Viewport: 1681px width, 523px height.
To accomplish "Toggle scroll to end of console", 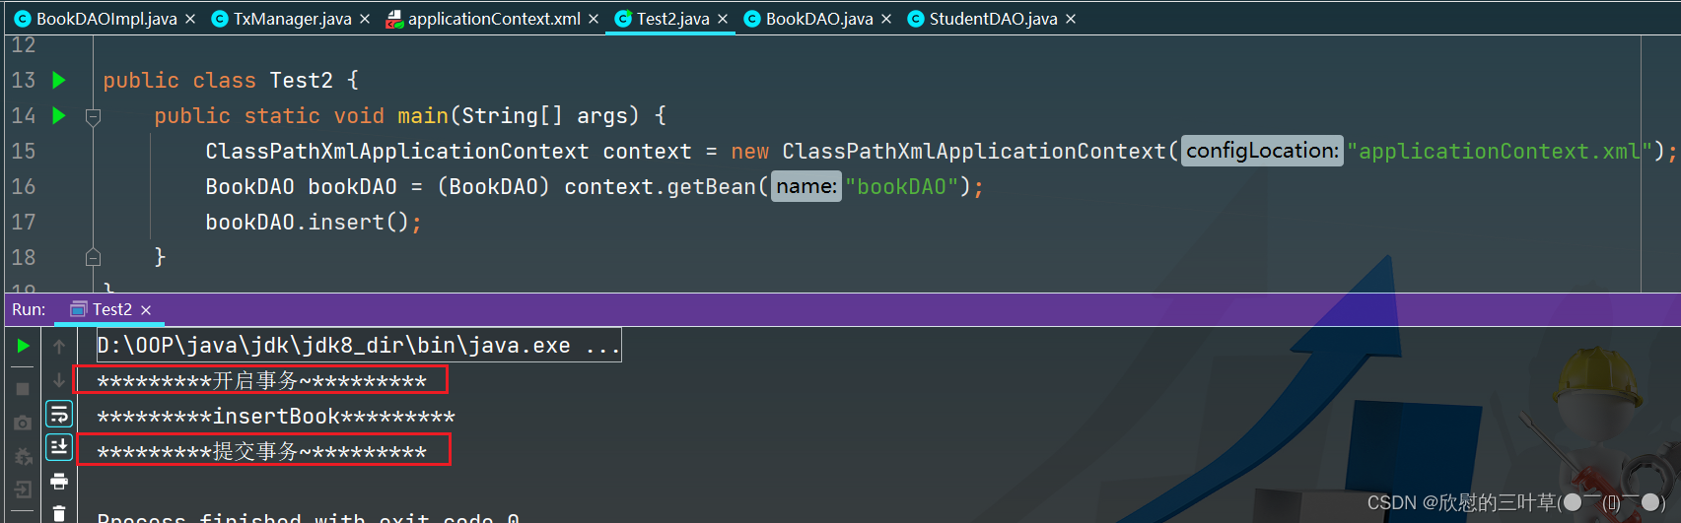I will pos(59,447).
